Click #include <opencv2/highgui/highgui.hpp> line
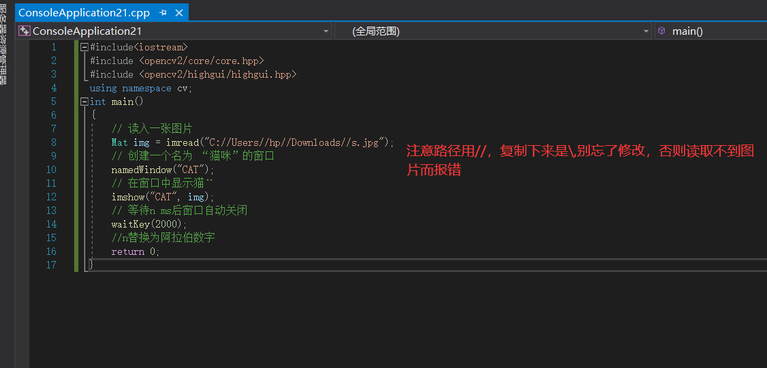This screenshot has height=368, width=767. coord(193,74)
